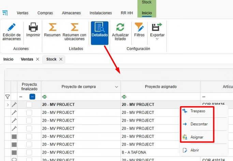Open the Compras menu

(45, 13)
